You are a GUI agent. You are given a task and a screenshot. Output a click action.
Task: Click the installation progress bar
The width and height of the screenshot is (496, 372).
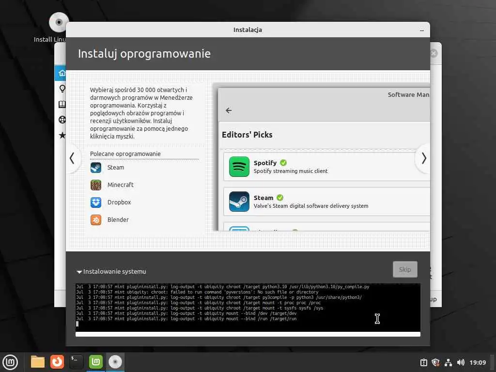[248, 334]
